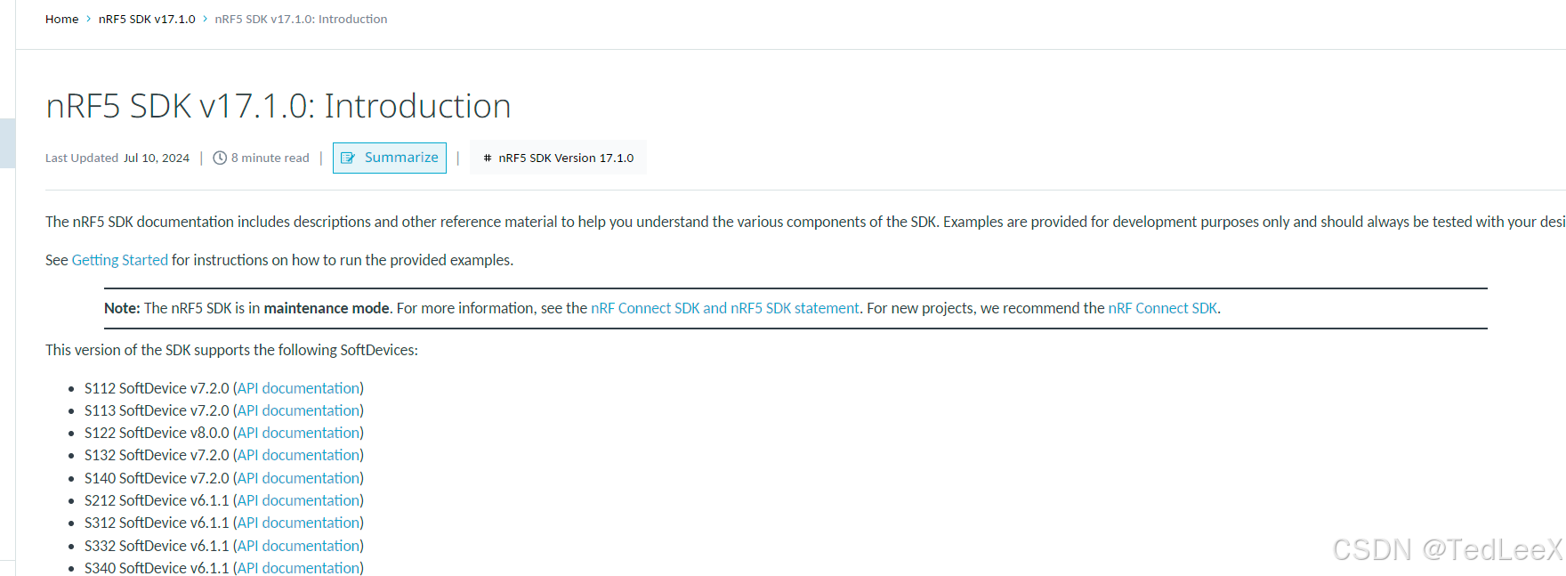
Task: Click the chevron separator after Home breadcrumb
Action: 86,19
